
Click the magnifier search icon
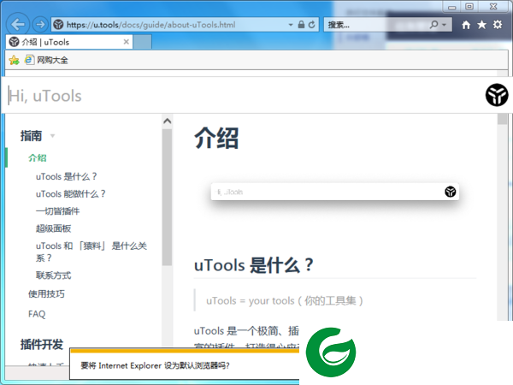click(x=433, y=25)
